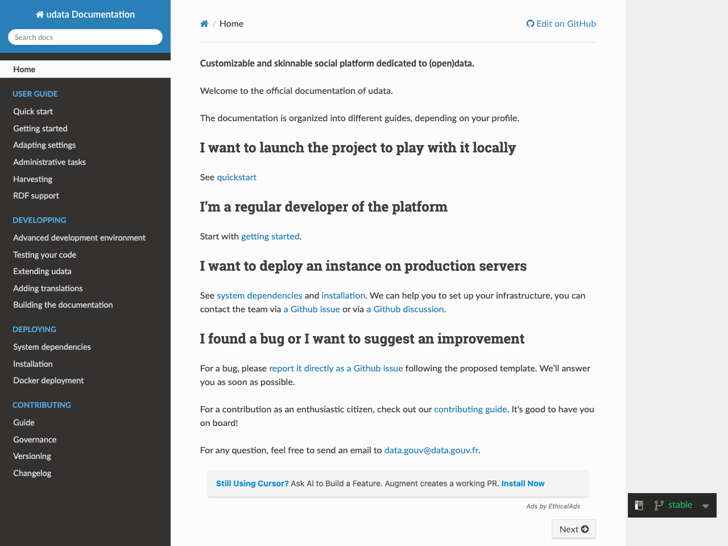
Task: Click the system dependencies link
Action: coord(259,295)
